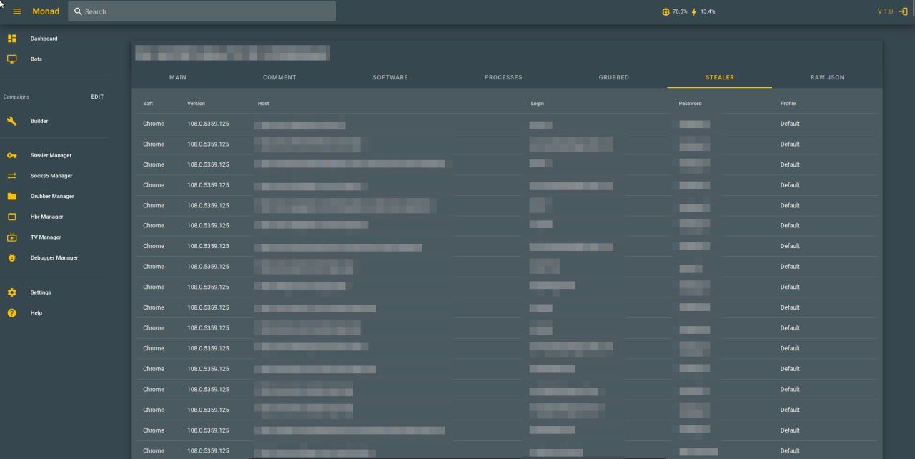Open Help from sidebar
Viewport: 915px width, 459px height.
coord(36,313)
